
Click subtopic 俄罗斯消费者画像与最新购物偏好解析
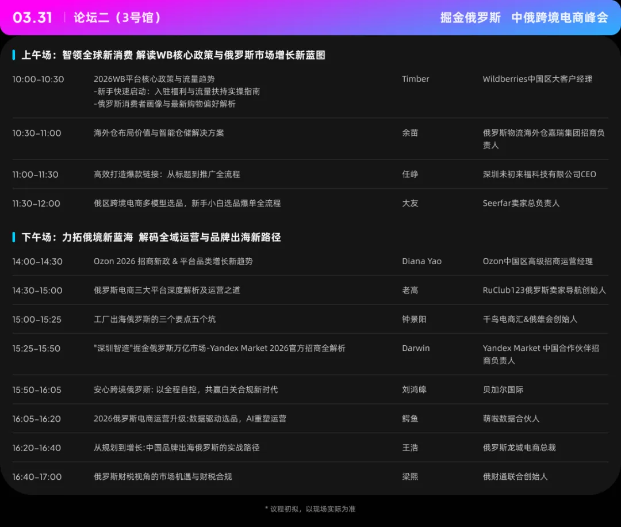(x=164, y=104)
